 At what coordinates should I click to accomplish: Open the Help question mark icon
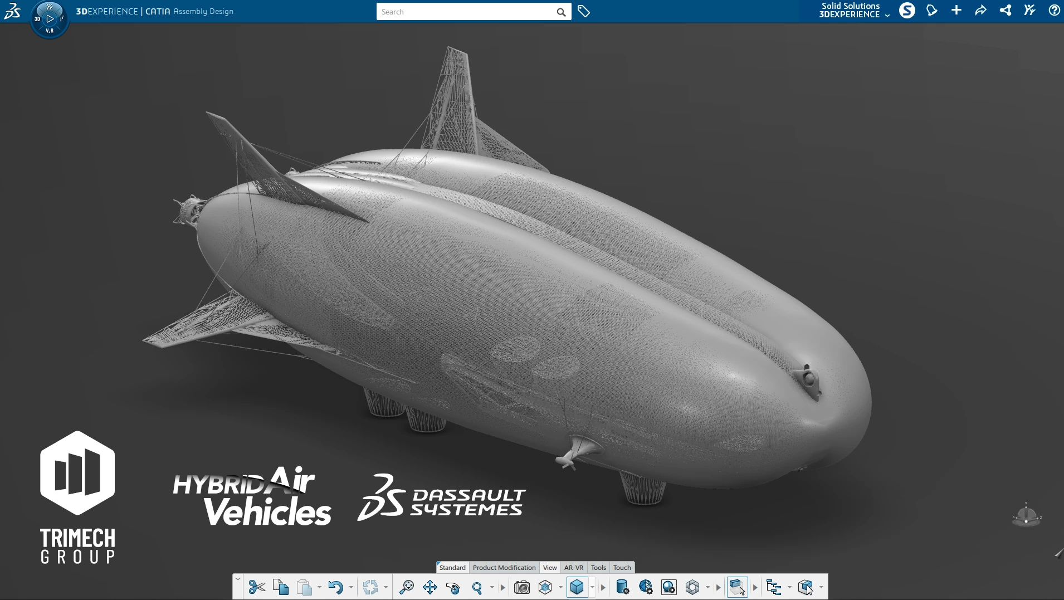[1054, 11]
